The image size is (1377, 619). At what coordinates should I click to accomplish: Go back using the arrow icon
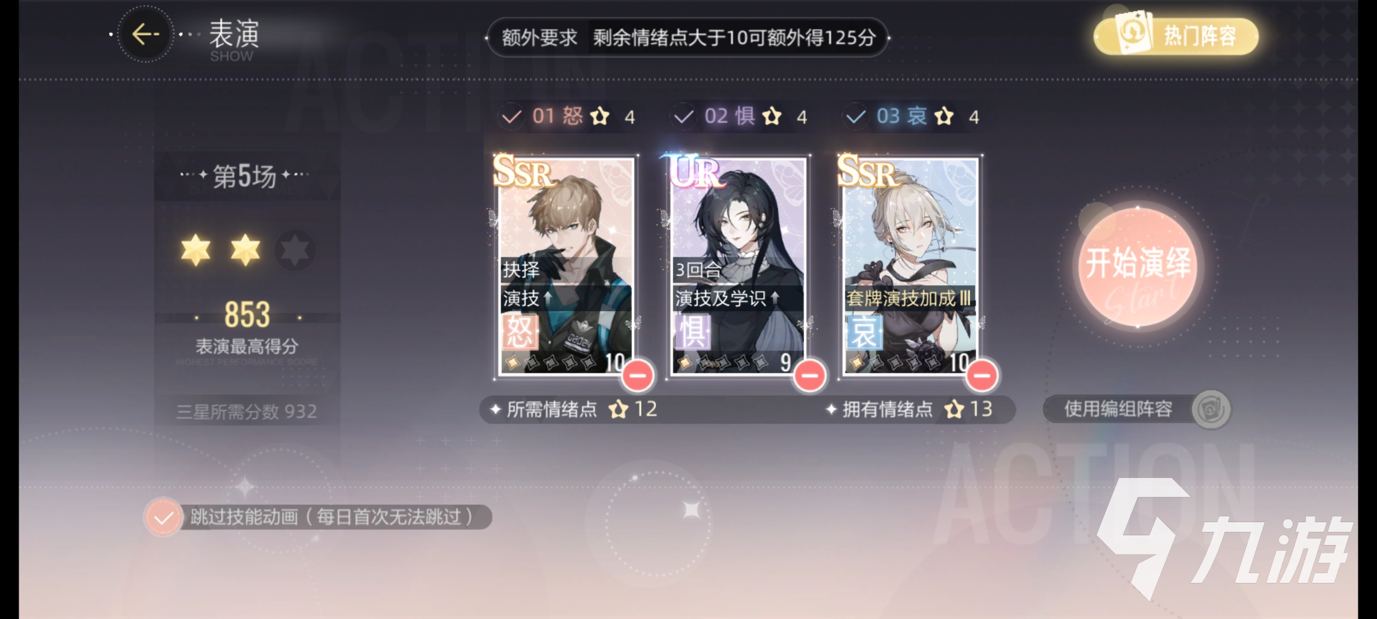point(145,35)
